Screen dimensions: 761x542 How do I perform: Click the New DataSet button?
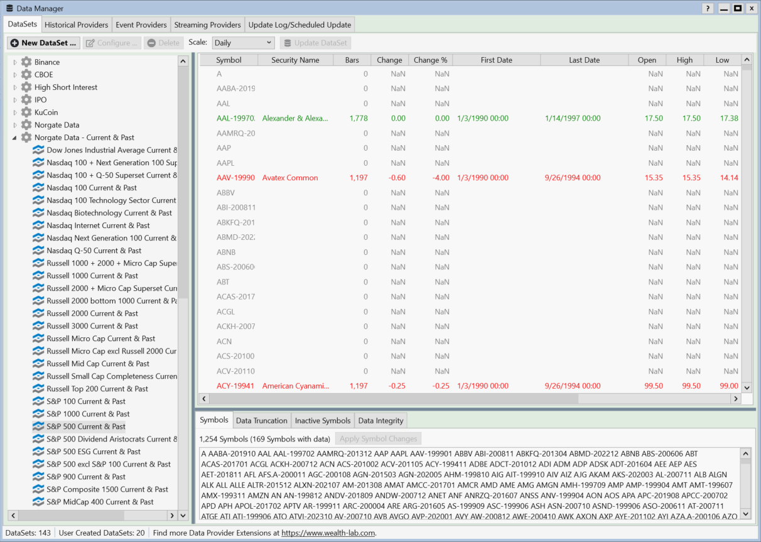pyautogui.click(x=43, y=43)
